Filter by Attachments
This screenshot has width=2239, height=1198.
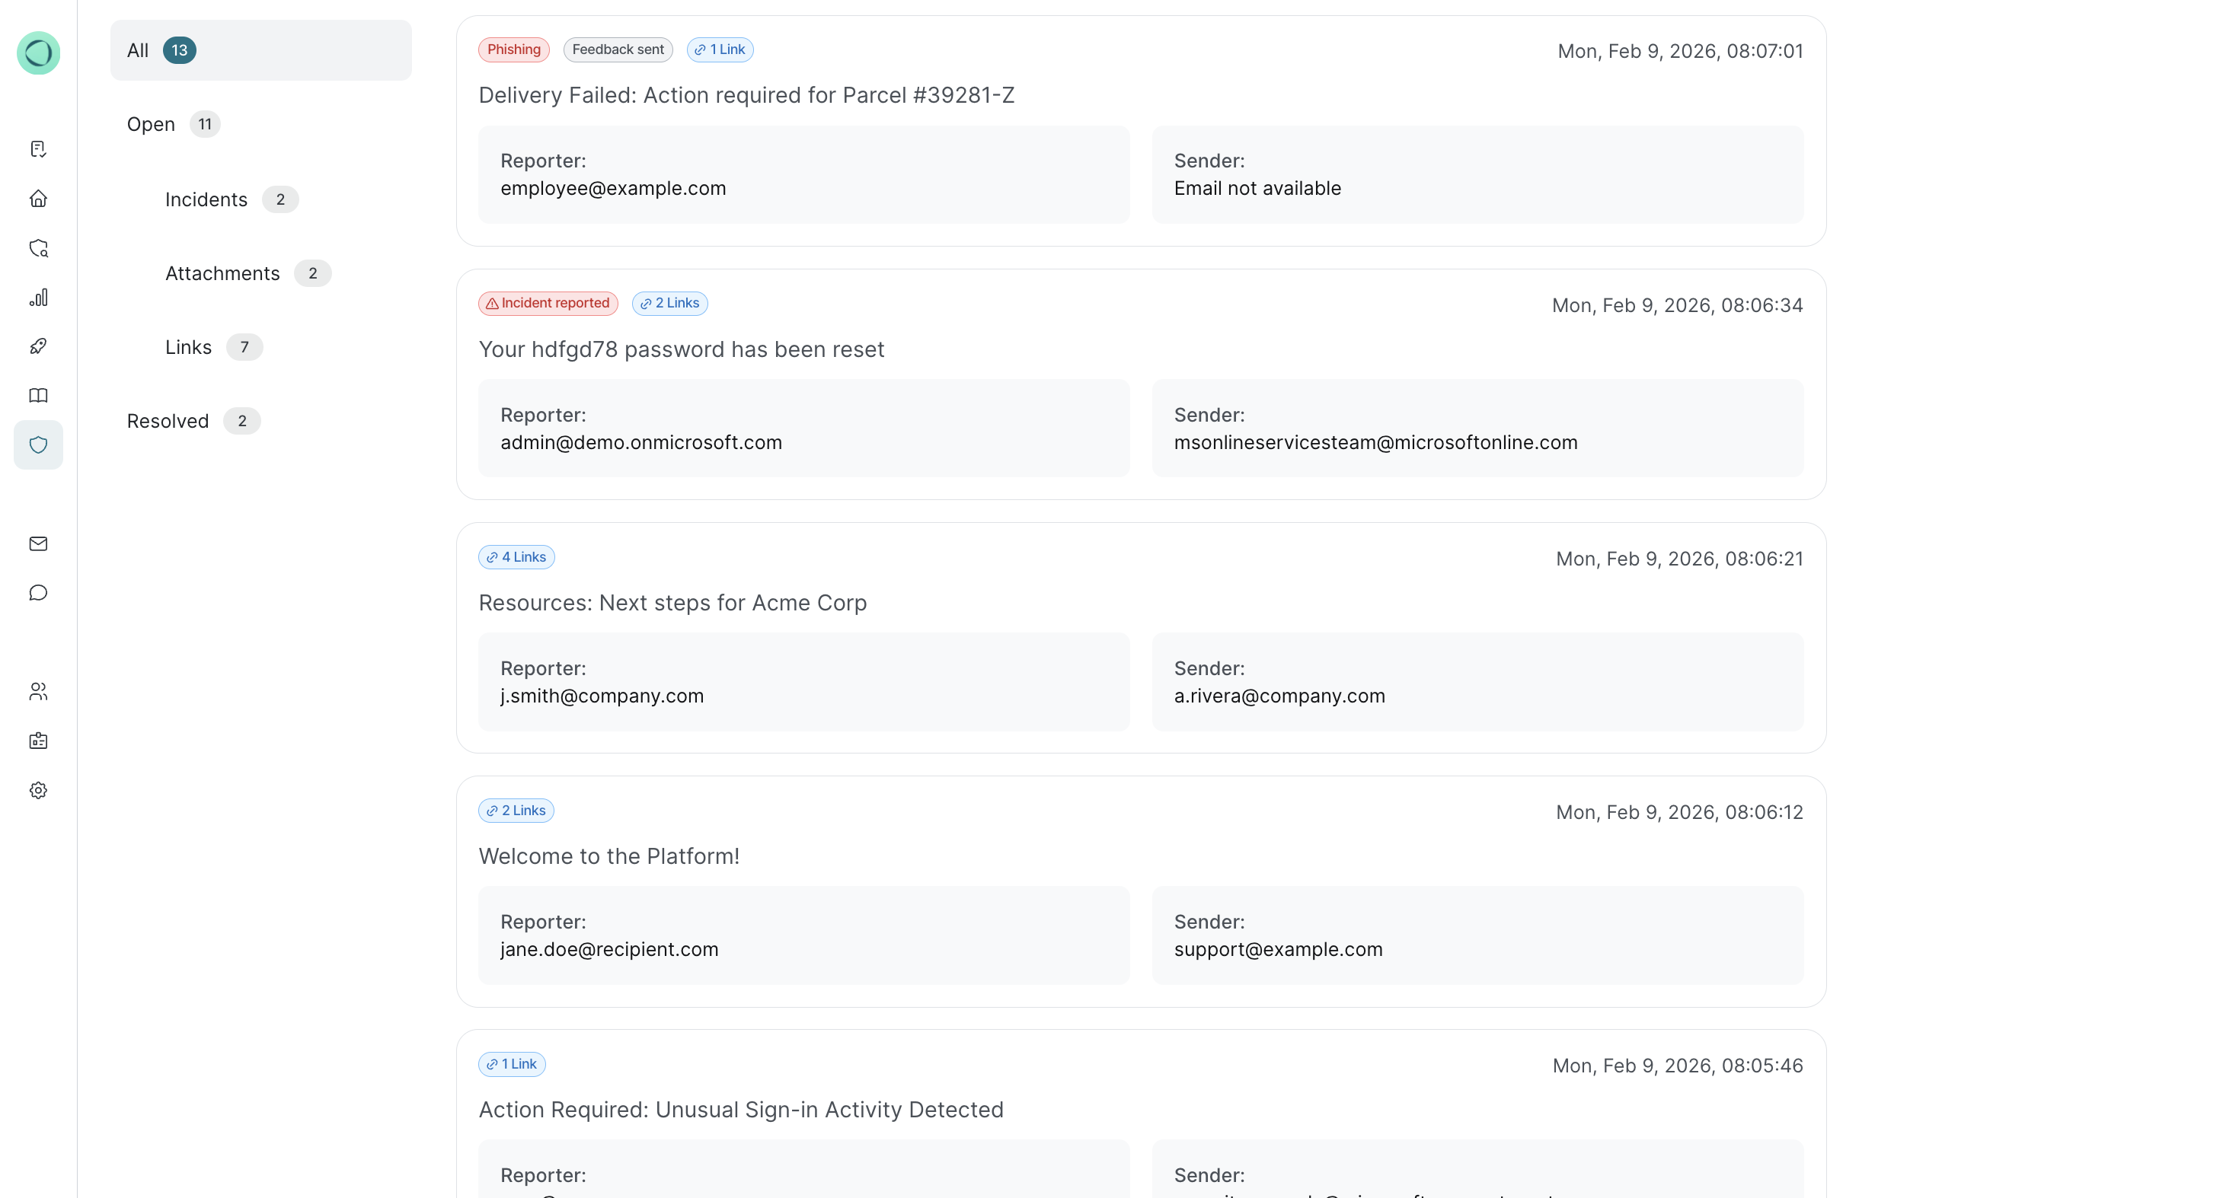click(x=248, y=274)
